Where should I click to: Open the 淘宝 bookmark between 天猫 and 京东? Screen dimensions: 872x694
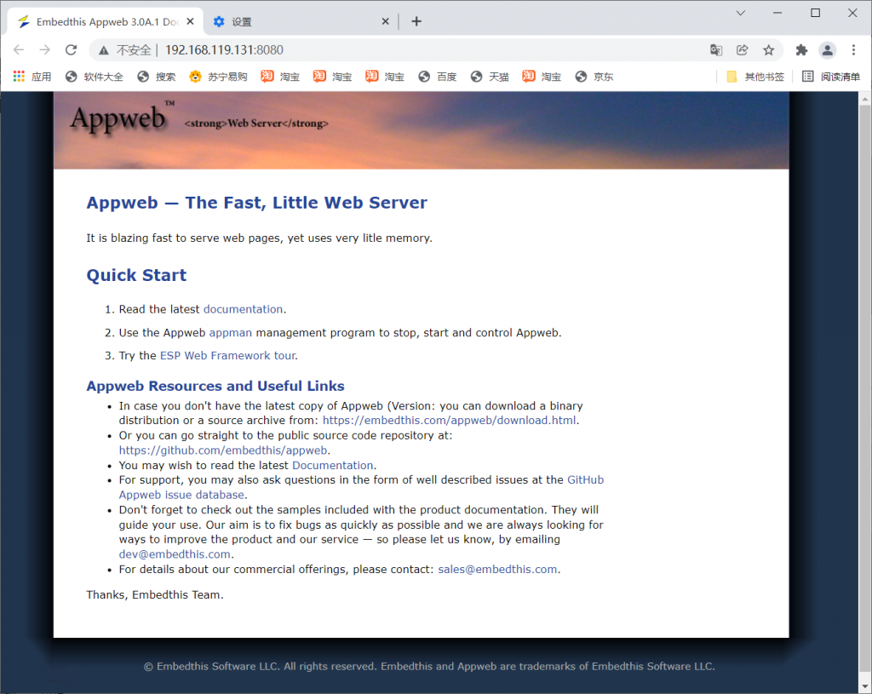tap(542, 77)
